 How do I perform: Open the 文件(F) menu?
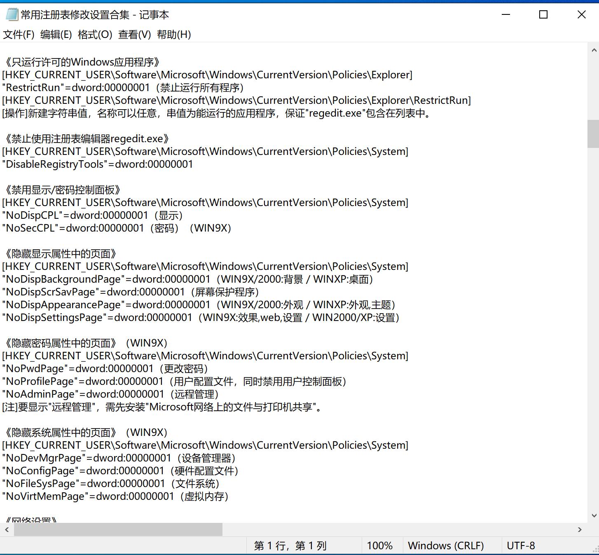[19, 35]
